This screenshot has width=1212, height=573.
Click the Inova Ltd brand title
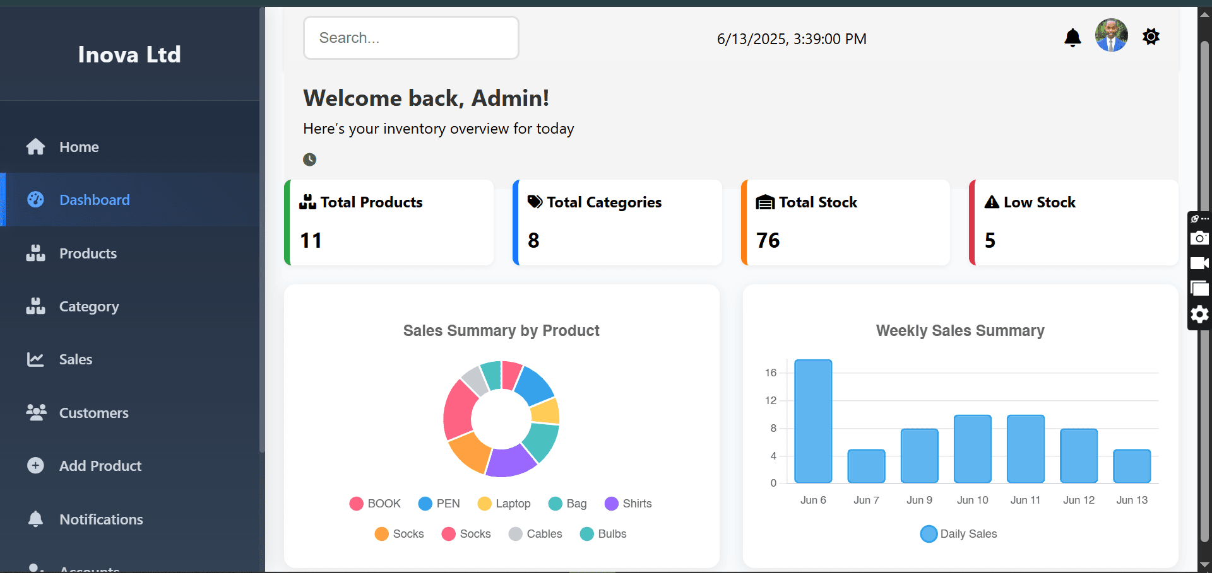point(129,55)
